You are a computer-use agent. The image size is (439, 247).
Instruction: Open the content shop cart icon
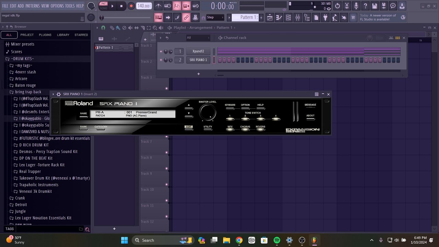tap(353, 17)
